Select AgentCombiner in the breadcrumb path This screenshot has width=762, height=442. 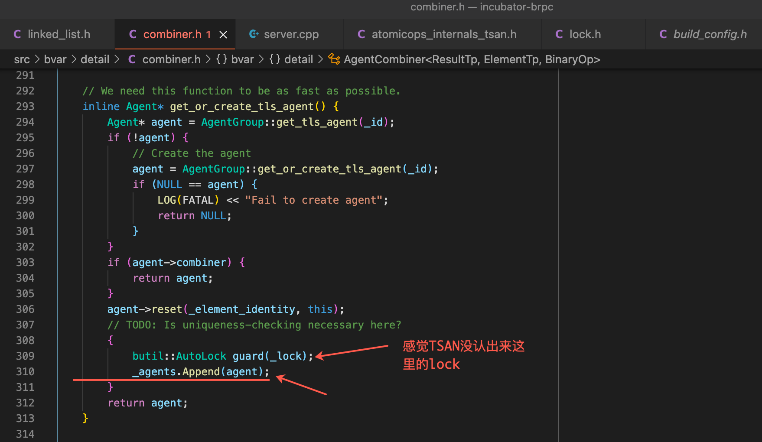coord(471,59)
